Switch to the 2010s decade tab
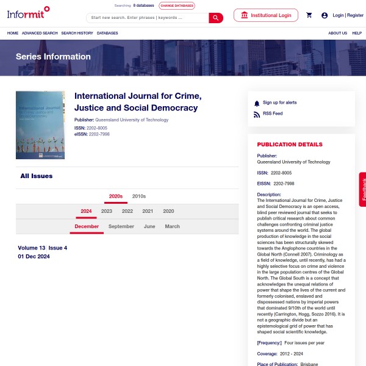Viewport: 366px width, 366px height. [x=139, y=196]
